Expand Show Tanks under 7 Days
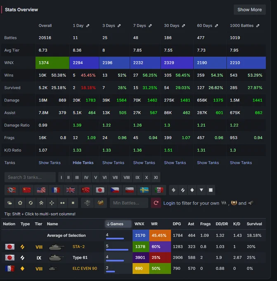The image size is (277, 281). point(144,163)
